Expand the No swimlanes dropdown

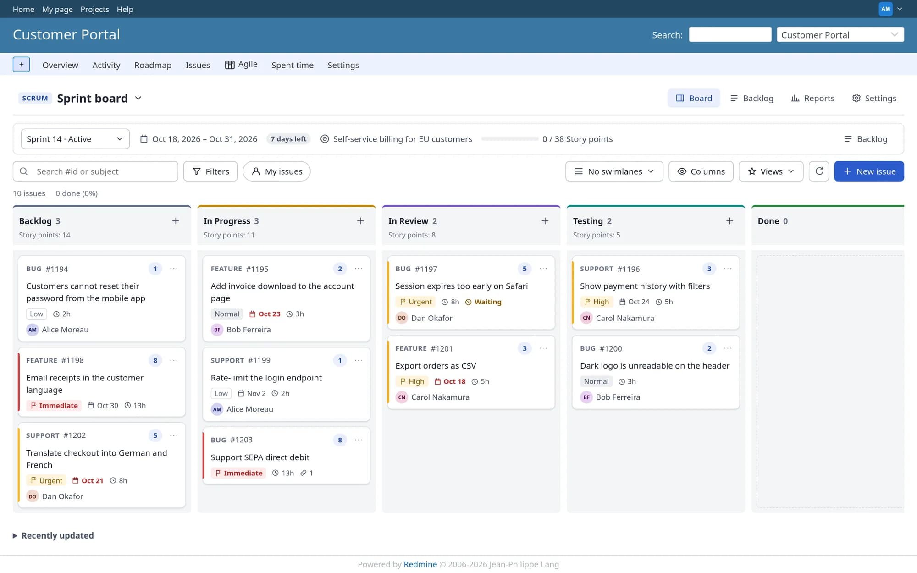pyautogui.click(x=614, y=171)
